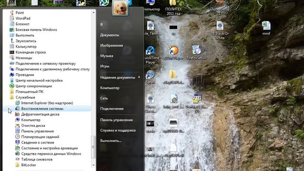Click the program list scroll down arrow

pyautogui.click(x=94, y=165)
